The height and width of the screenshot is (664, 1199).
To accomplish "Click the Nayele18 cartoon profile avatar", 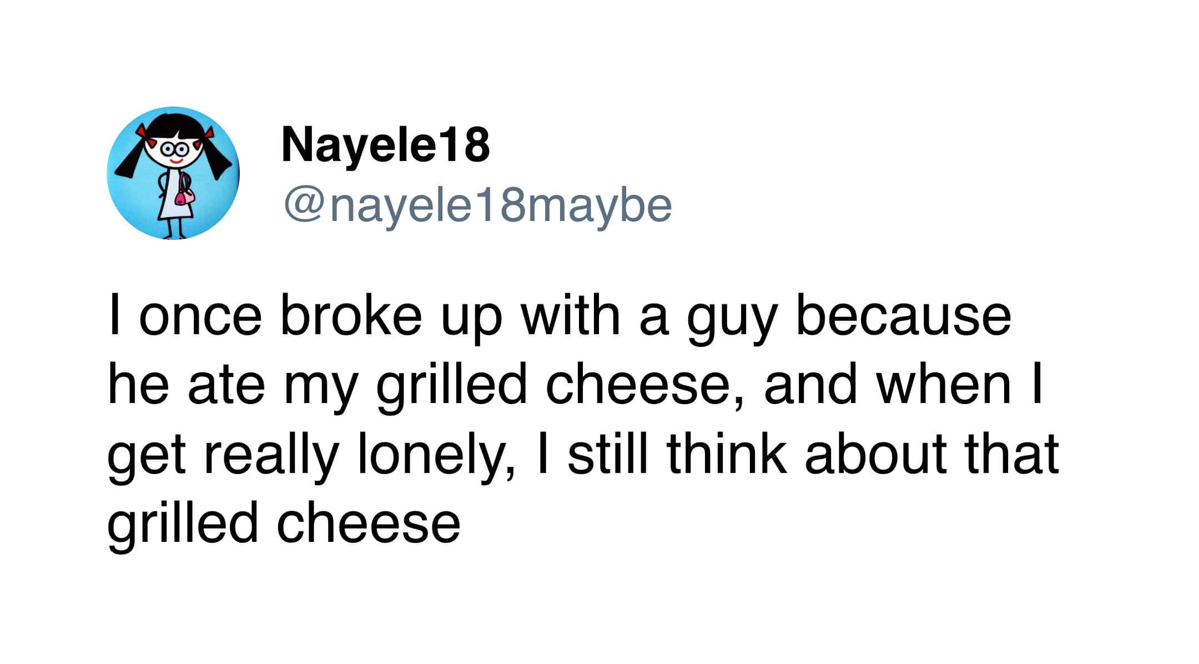I will (x=173, y=173).
